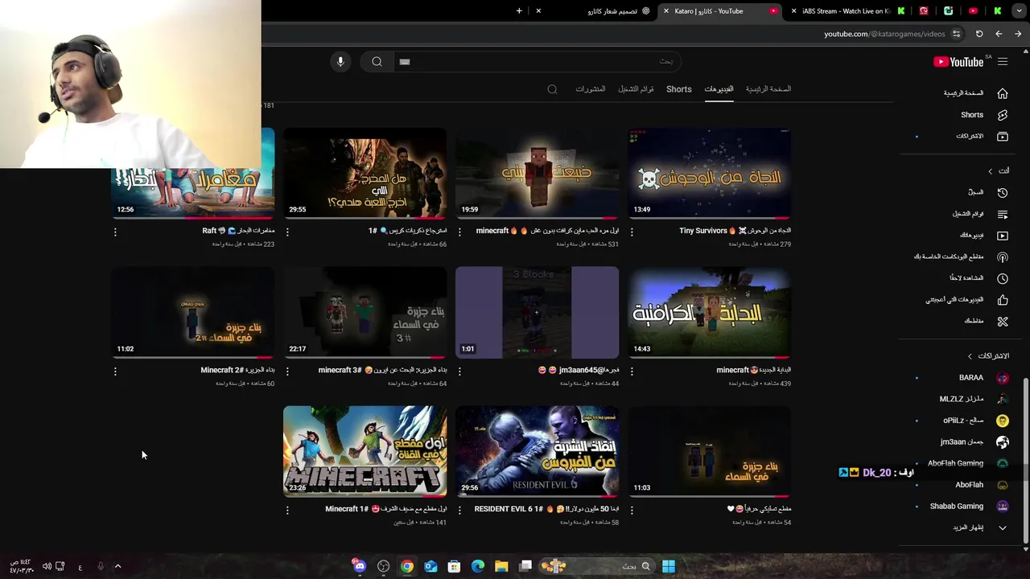Expand Show more subscriptions chevron
The image size is (1030, 579).
click(1003, 528)
